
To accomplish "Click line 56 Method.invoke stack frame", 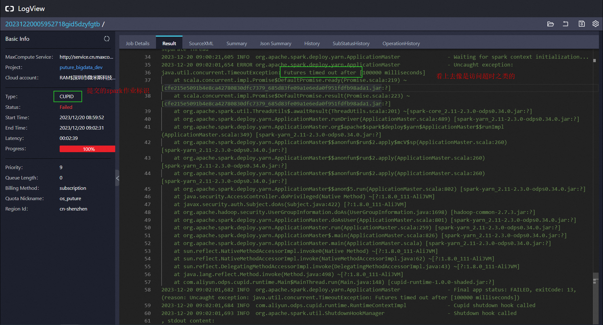I will pyautogui.click(x=288, y=274).
